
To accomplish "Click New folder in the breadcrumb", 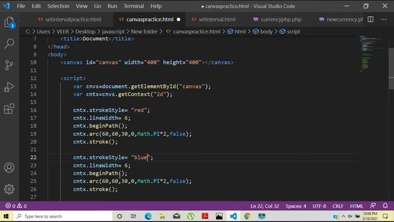I will 144,31.
